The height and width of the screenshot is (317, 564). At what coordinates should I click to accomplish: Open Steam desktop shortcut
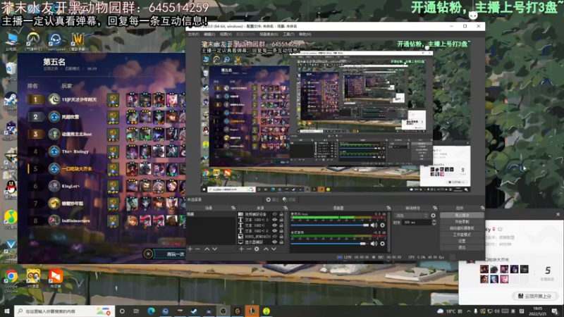(x=11, y=101)
